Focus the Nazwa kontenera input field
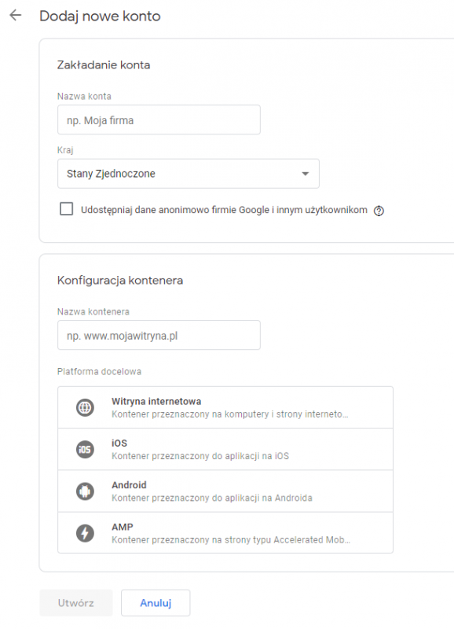Image resolution: width=454 pixels, height=629 pixels. point(159,335)
